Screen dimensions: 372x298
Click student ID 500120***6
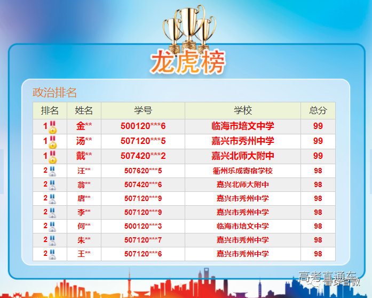pos(143,126)
